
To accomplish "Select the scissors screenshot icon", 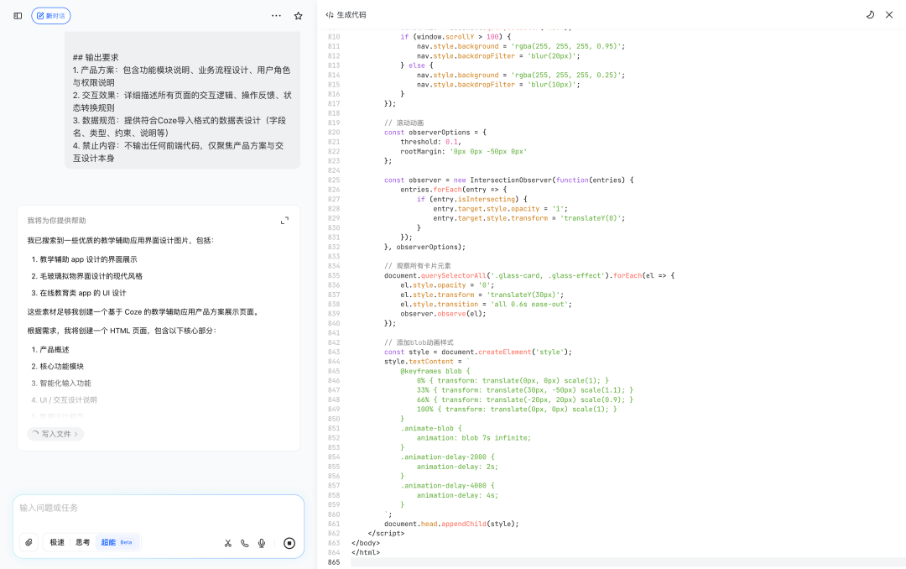I will [227, 543].
